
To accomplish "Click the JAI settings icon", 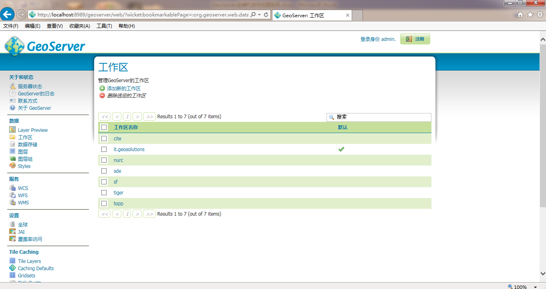I will point(12,232).
